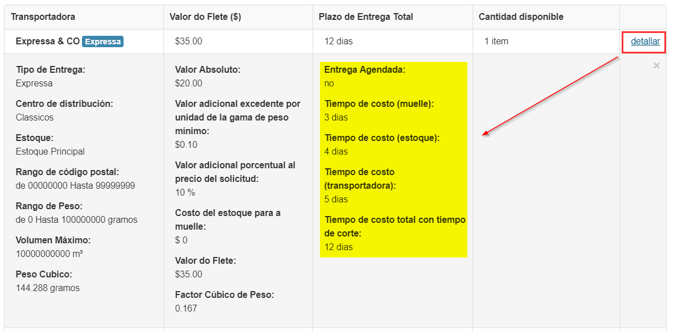Image resolution: width=686 pixels, height=332 pixels.
Task: Click the Transportadora column header
Action: coord(43,17)
